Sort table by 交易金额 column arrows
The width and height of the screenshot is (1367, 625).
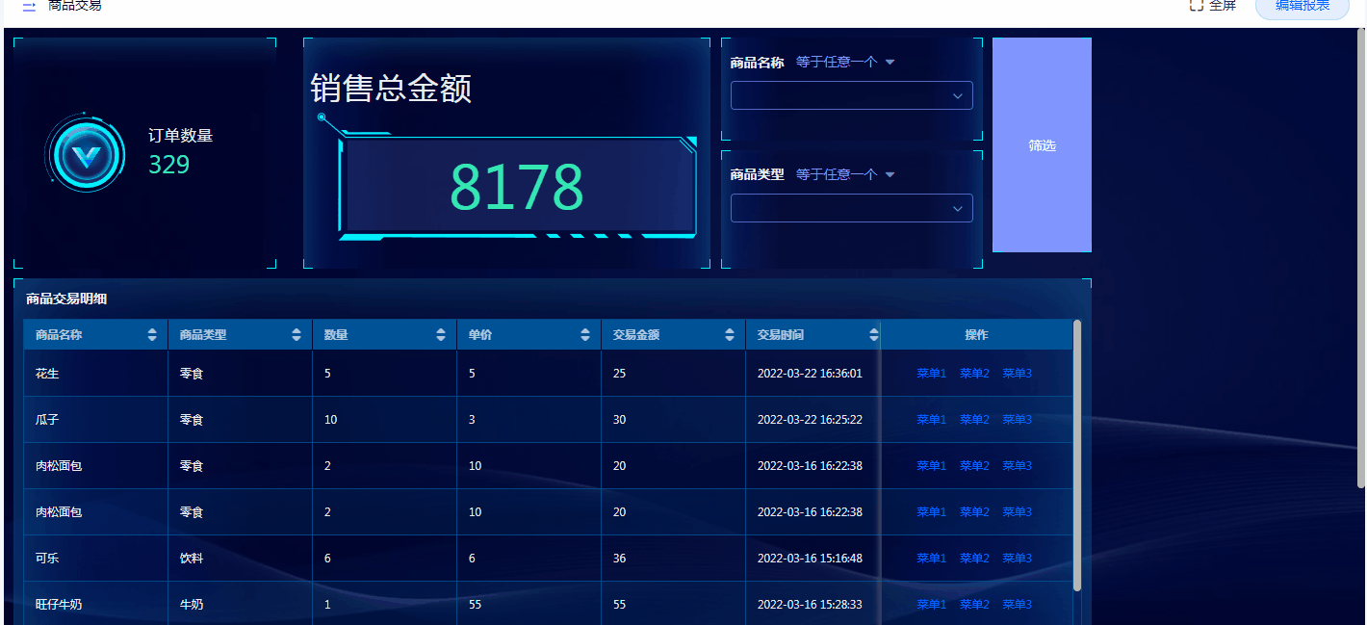point(730,335)
